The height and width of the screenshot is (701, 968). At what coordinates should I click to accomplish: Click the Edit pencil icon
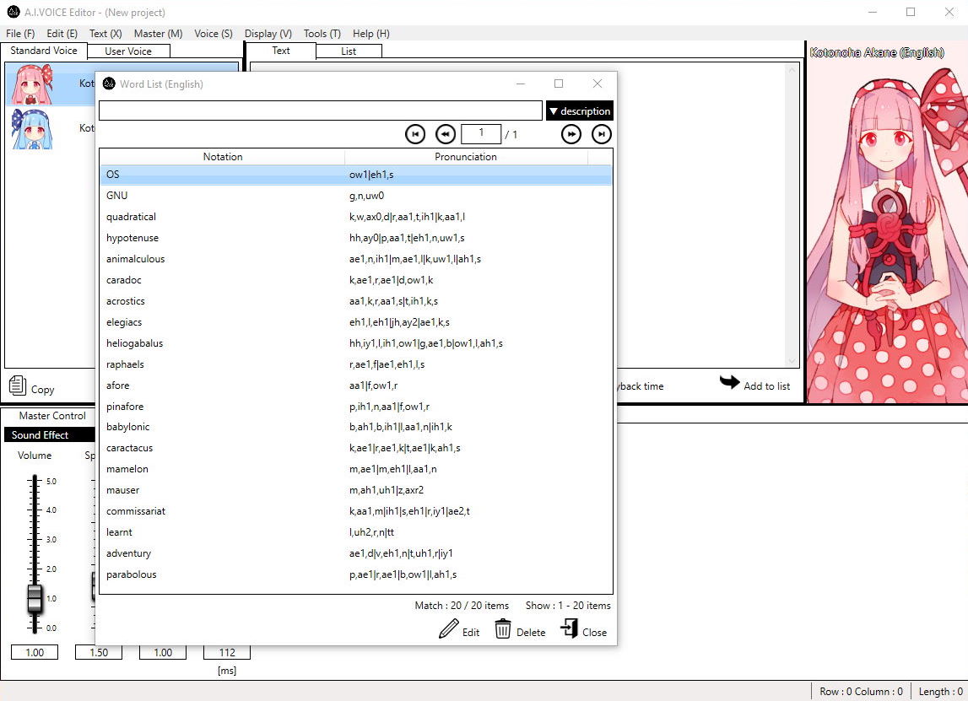pyautogui.click(x=450, y=629)
